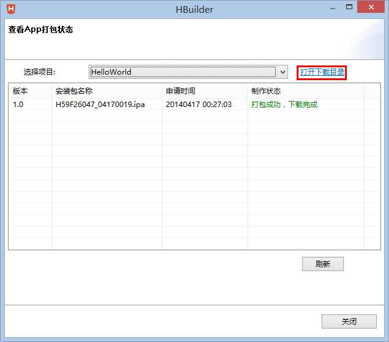389x342 pixels.
Task: Close the HBuilder window with X
Action: click(371, 7)
